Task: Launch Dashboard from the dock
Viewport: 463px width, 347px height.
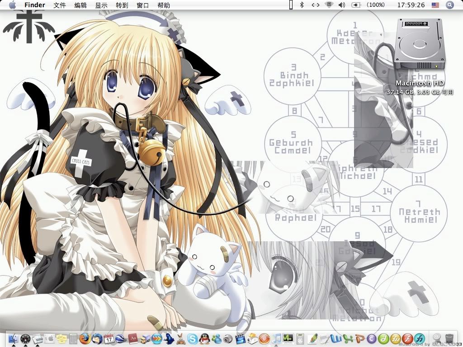Action: 26,338
